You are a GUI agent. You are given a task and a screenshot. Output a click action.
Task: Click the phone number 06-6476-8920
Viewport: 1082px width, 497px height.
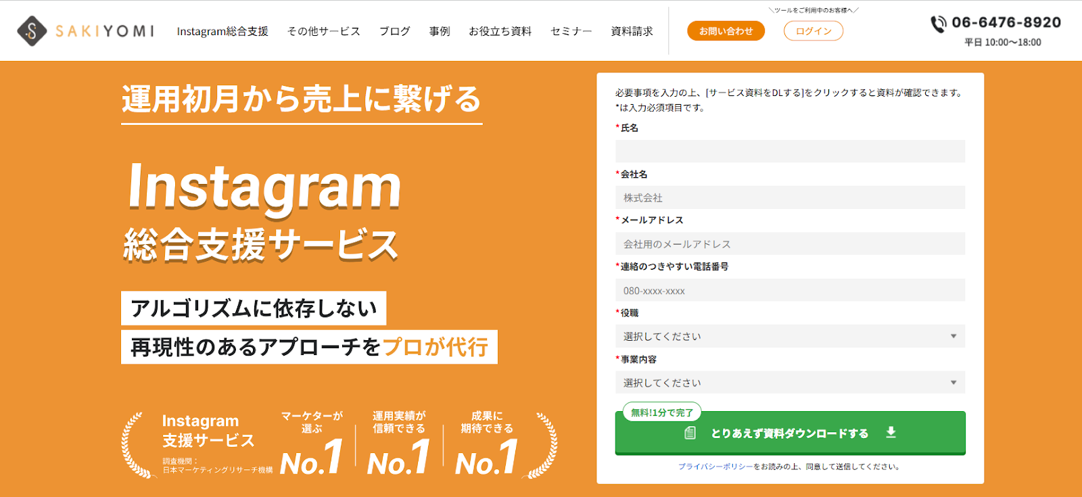pos(1006,22)
